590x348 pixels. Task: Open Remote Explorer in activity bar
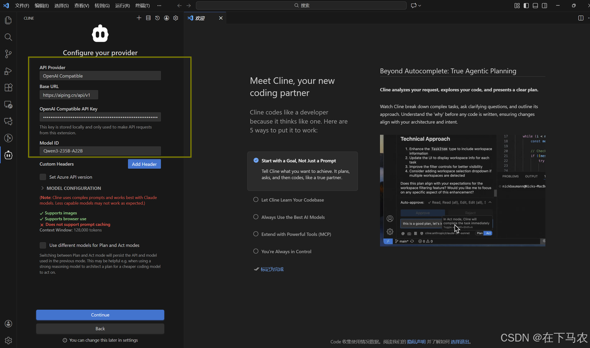[x=8, y=105]
